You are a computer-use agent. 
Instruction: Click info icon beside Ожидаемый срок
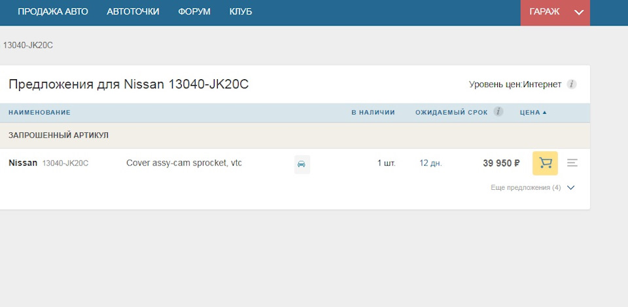click(x=498, y=112)
